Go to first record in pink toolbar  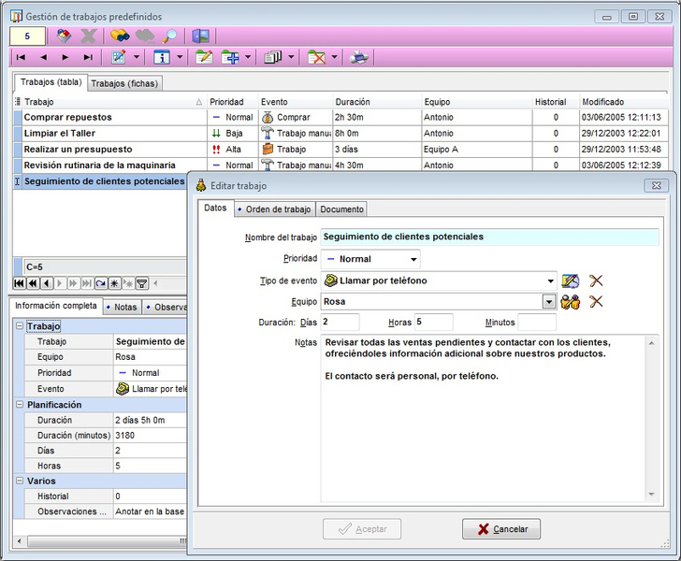(21, 57)
